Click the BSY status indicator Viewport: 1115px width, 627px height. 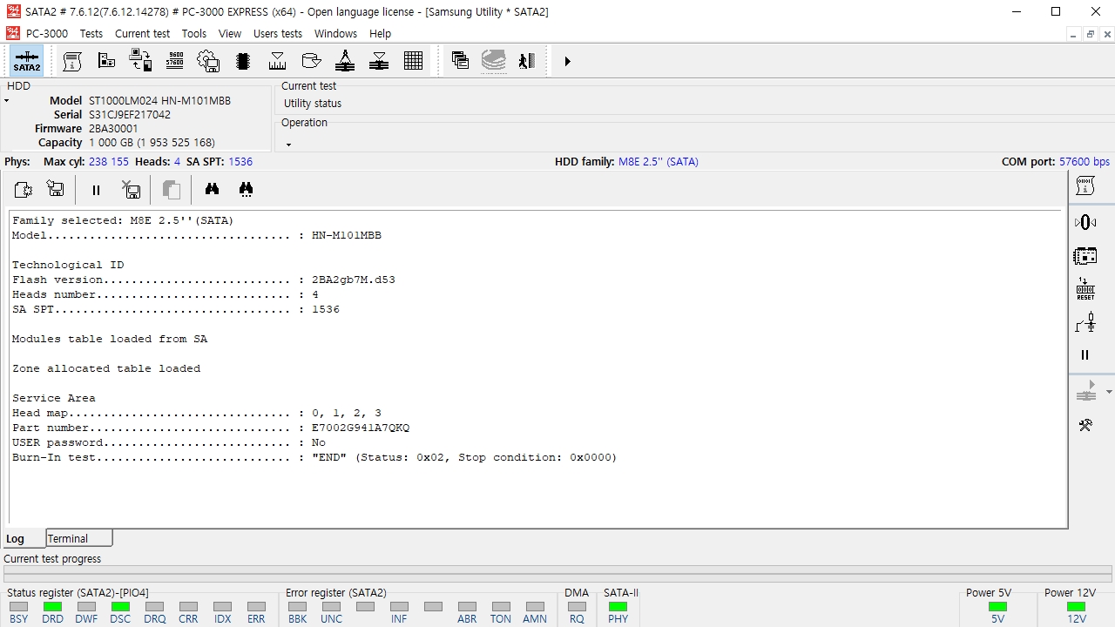[x=18, y=606]
